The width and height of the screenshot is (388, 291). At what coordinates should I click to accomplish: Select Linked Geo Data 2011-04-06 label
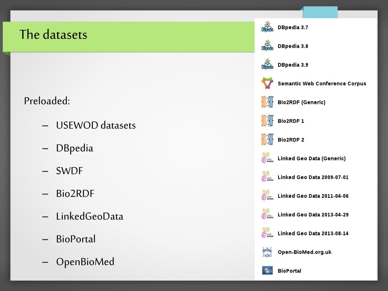[x=313, y=196]
